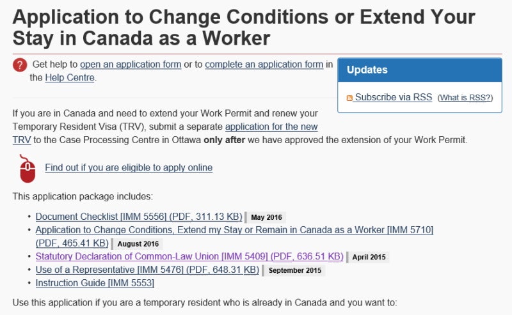Click the 'September 2015' date badge
Screen dimensions: 512x315
(294, 271)
